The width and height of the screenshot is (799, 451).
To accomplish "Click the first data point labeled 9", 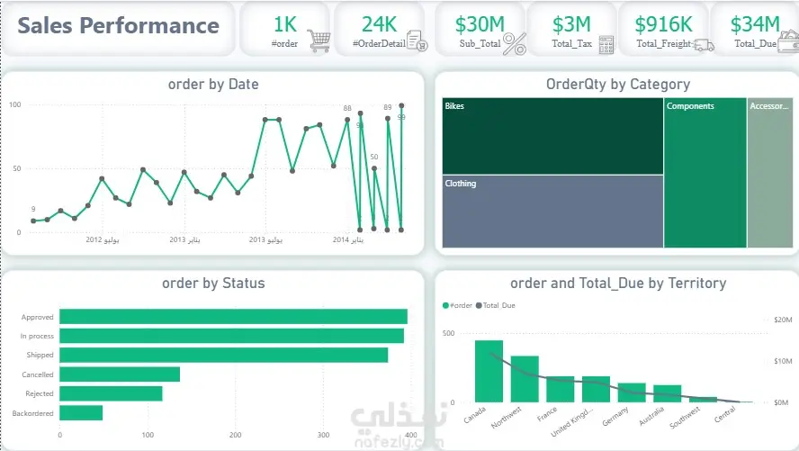I will (x=33, y=221).
